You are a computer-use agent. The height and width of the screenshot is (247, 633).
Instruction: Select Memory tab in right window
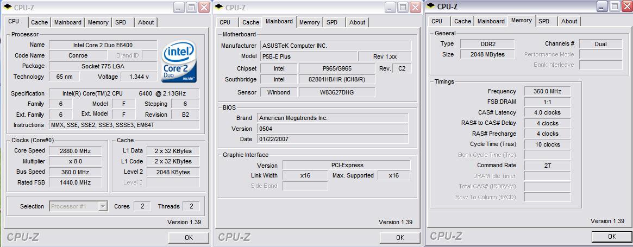pos(522,21)
